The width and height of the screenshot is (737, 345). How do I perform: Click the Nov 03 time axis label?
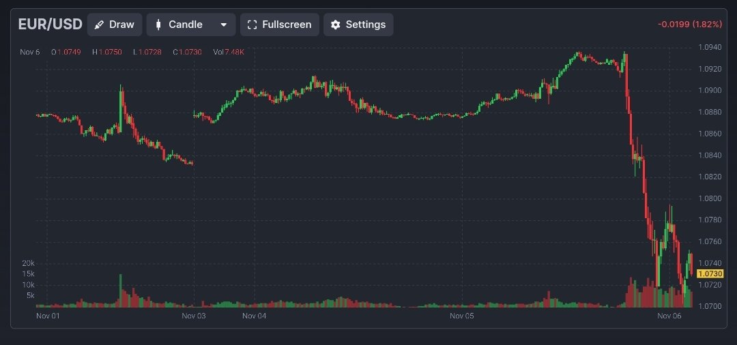coord(194,316)
